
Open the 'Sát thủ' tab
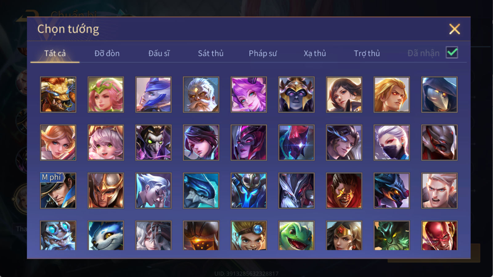pos(210,53)
